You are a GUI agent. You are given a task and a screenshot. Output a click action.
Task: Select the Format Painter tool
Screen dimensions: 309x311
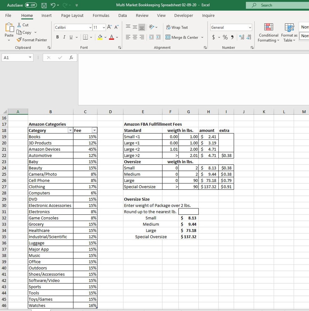32,40
